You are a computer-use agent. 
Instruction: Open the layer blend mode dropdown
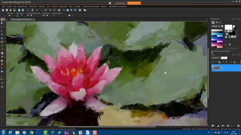point(216,58)
